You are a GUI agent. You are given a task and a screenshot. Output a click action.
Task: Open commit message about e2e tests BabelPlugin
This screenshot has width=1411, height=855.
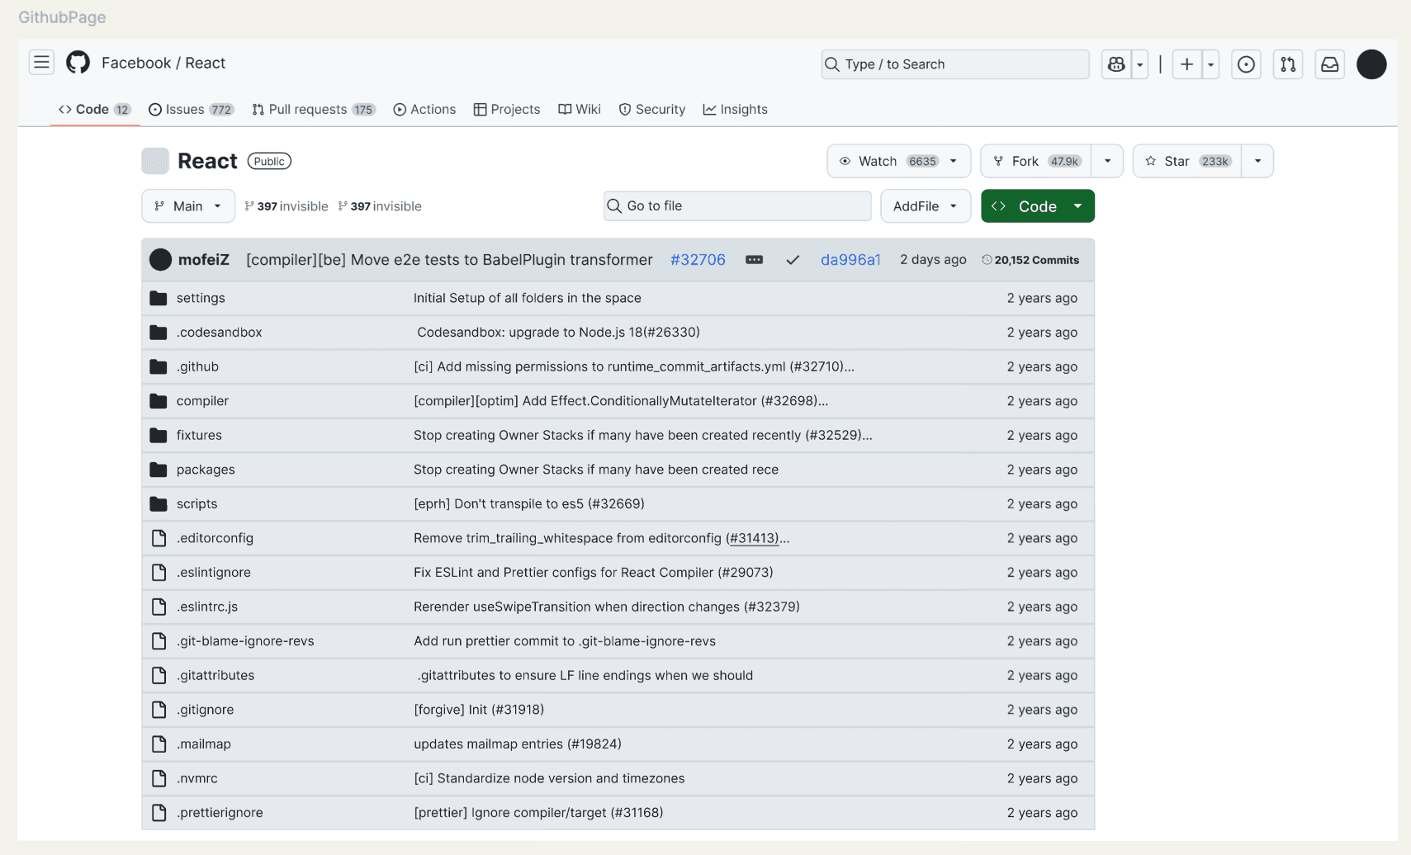coord(449,260)
